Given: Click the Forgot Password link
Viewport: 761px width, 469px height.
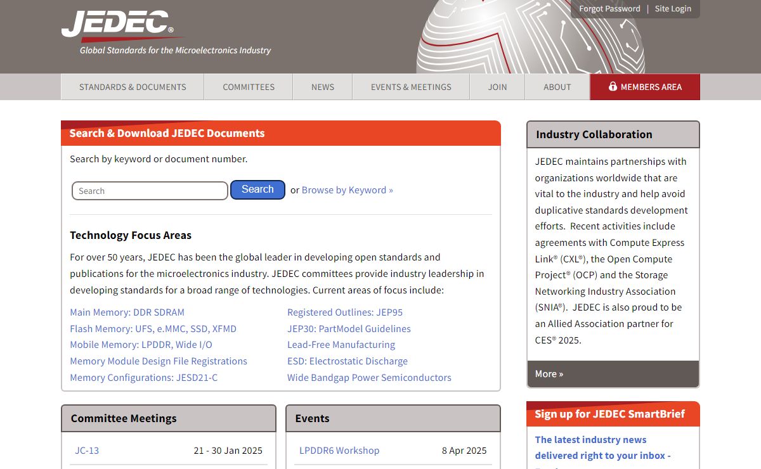Looking at the screenshot, I should [609, 9].
